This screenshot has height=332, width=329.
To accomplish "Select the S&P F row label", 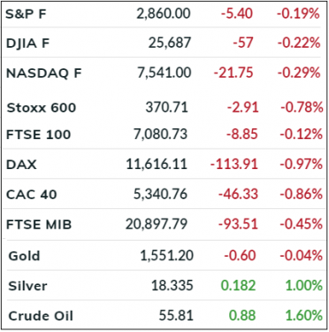I will (26, 14).
